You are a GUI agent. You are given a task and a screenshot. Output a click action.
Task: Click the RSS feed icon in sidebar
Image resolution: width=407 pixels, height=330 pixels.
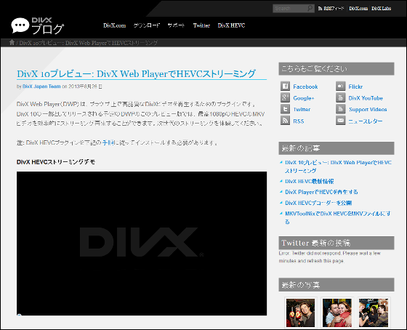(285, 121)
